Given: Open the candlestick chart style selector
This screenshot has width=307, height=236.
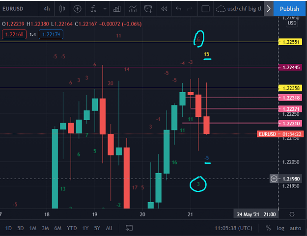Looking at the screenshot, I should click(62, 9).
